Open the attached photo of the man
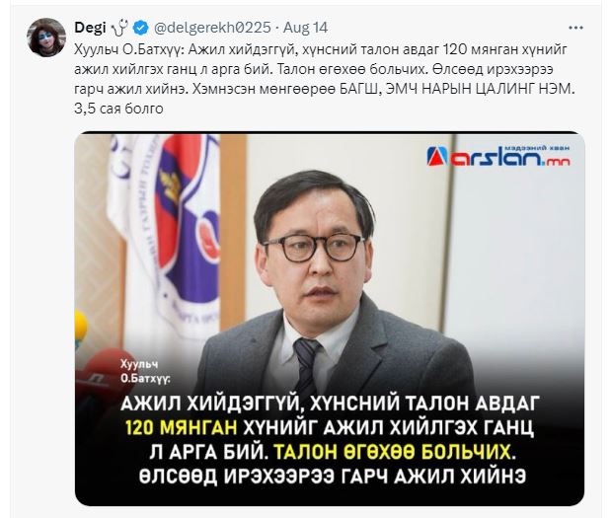 pyautogui.click(x=330, y=319)
